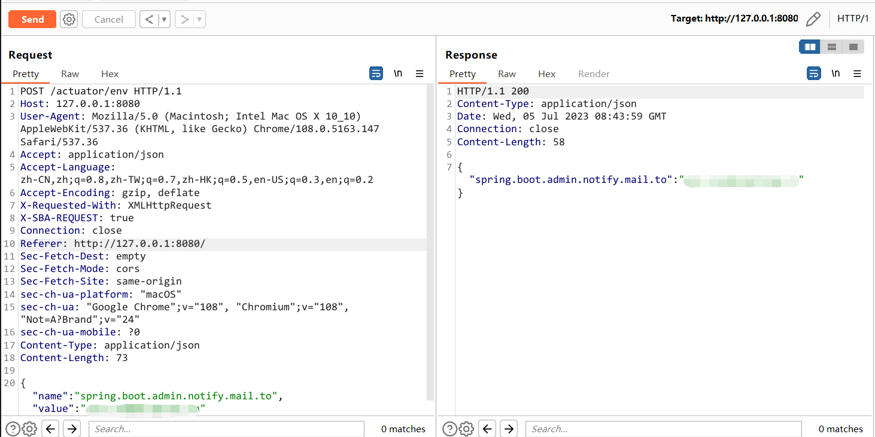The image size is (875, 437).
Task: Click the Accept-Encoding: gzip, deflate header
Action: [110, 192]
